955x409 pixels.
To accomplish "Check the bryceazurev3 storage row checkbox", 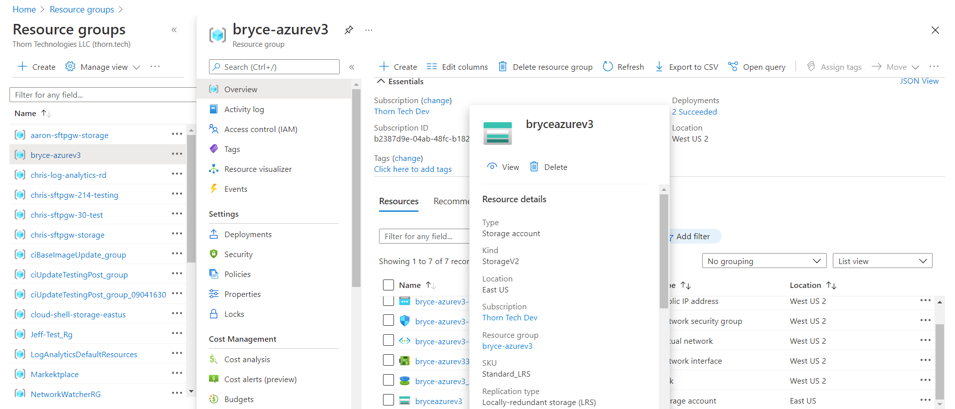I will click(x=388, y=400).
